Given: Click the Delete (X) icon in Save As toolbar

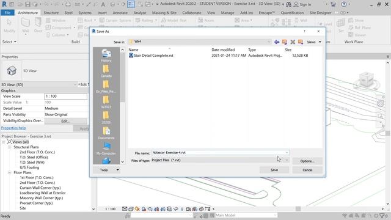Looking at the screenshot, I should [x=293, y=42].
